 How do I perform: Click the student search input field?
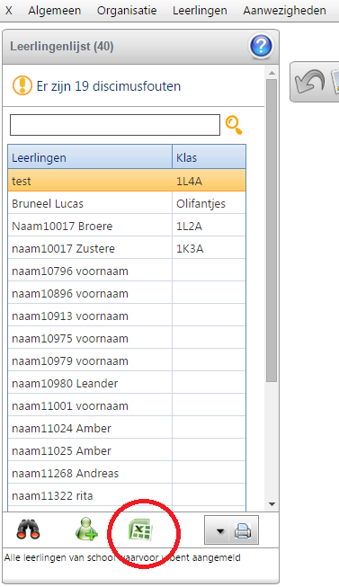click(115, 125)
